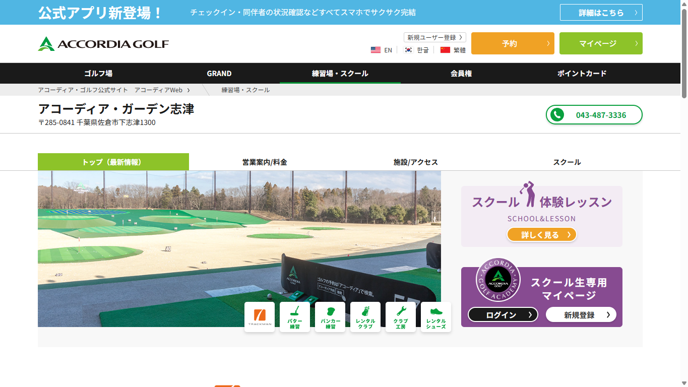
Task: Click the US flag icon for English
Action: click(376, 50)
